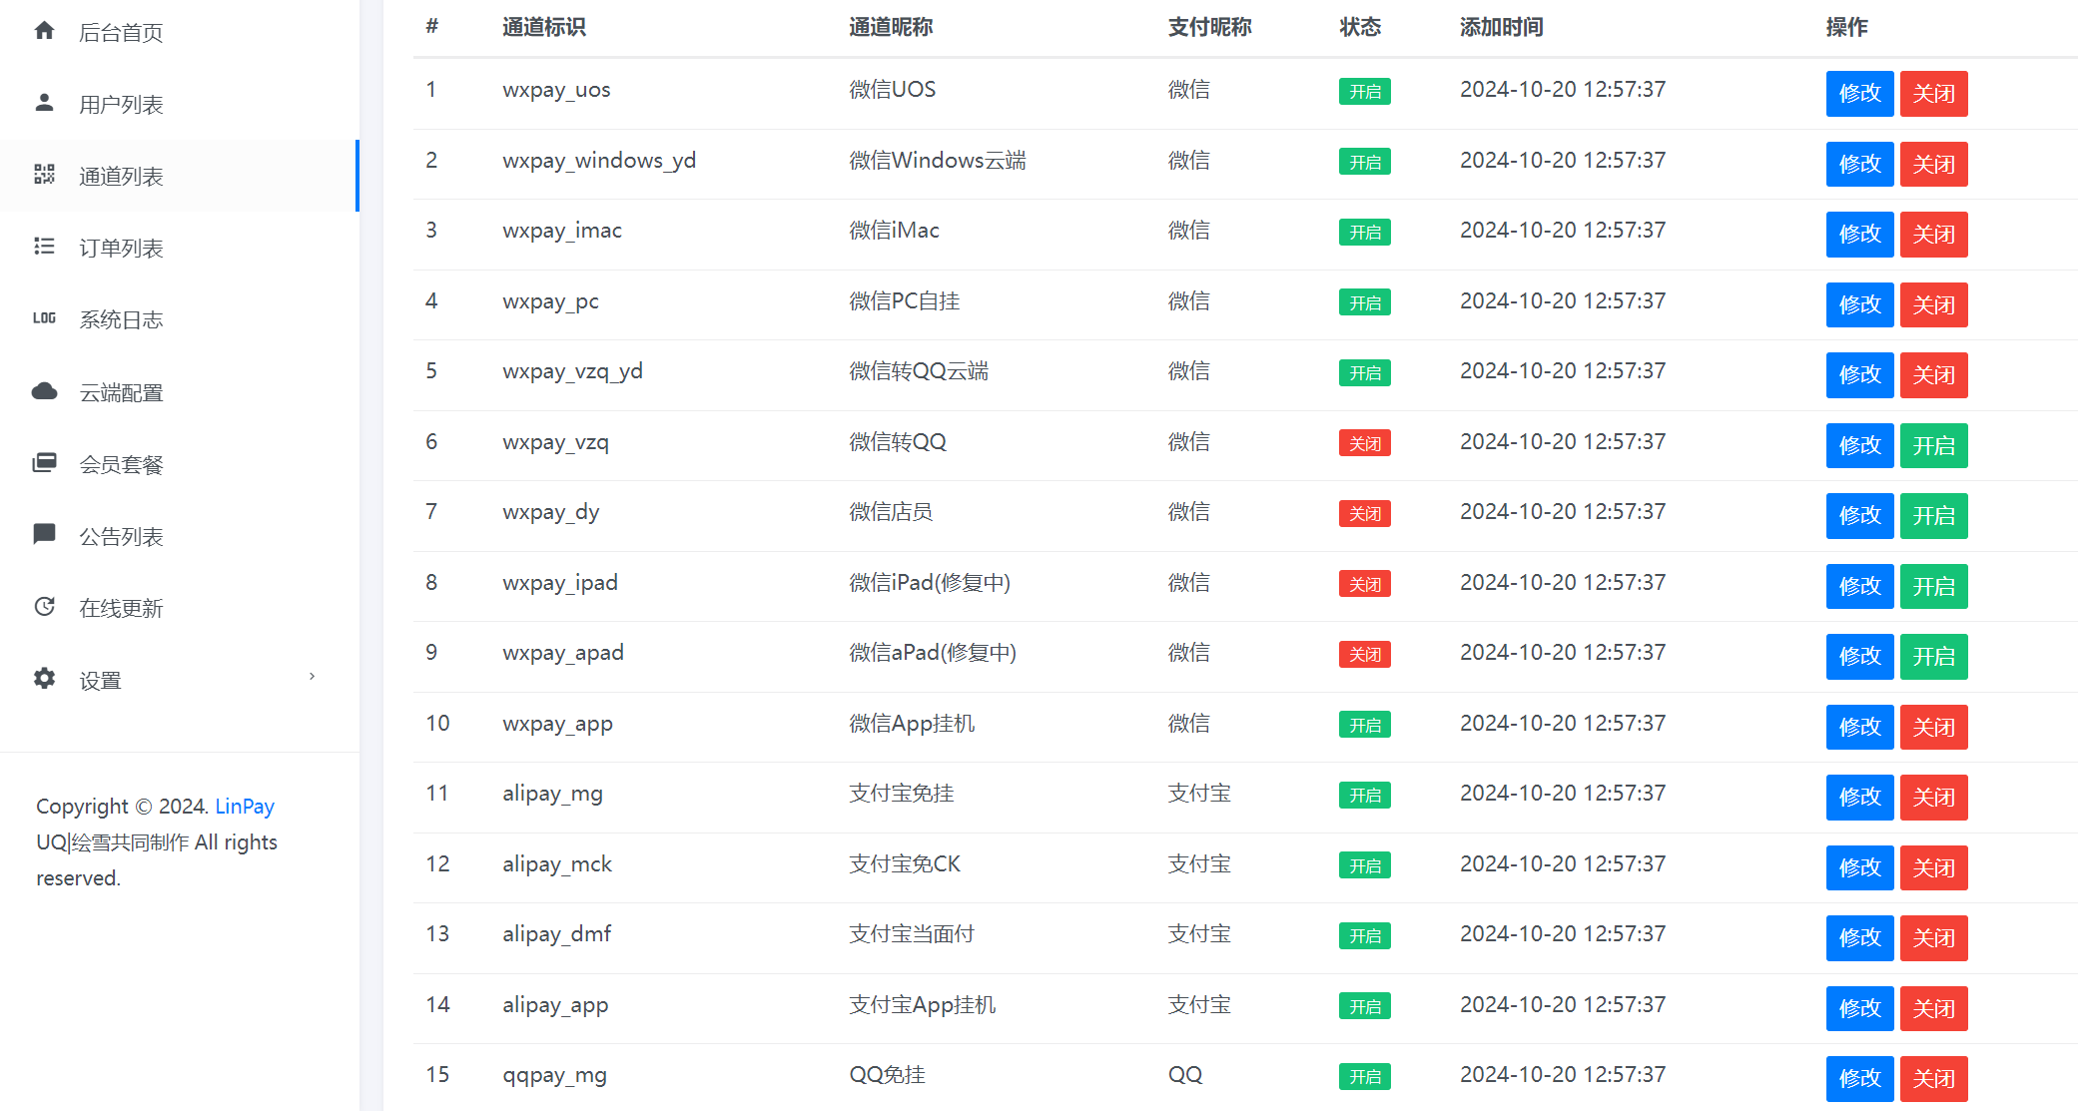The width and height of the screenshot is (2097, 1111).
Task: Edit qqpay_mg channel
Action: [1859, 1079]
